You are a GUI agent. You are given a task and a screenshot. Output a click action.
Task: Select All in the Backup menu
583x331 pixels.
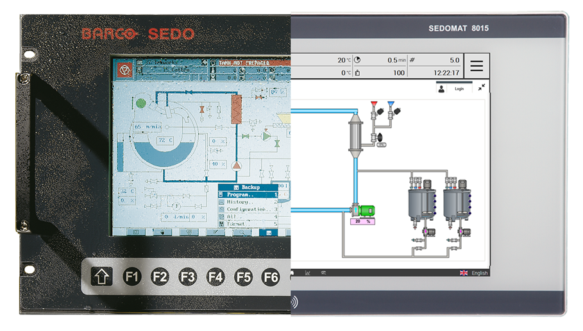248,216
